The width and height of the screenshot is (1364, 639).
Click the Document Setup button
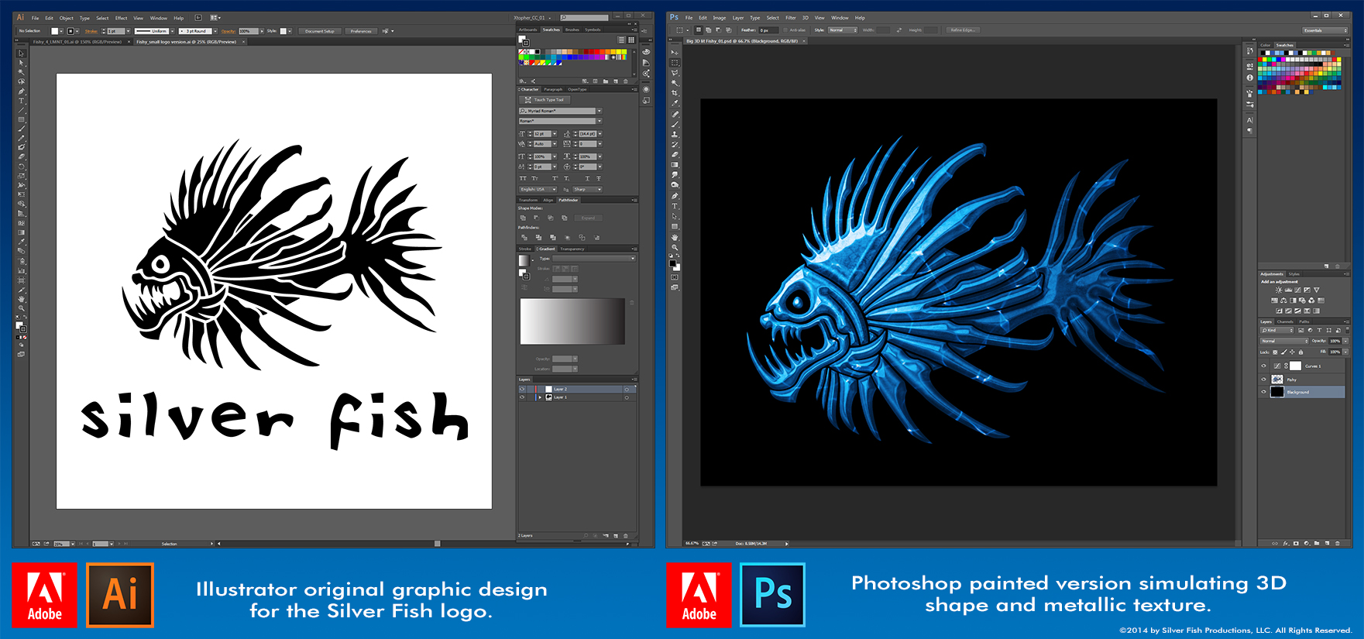click(320, 31)
